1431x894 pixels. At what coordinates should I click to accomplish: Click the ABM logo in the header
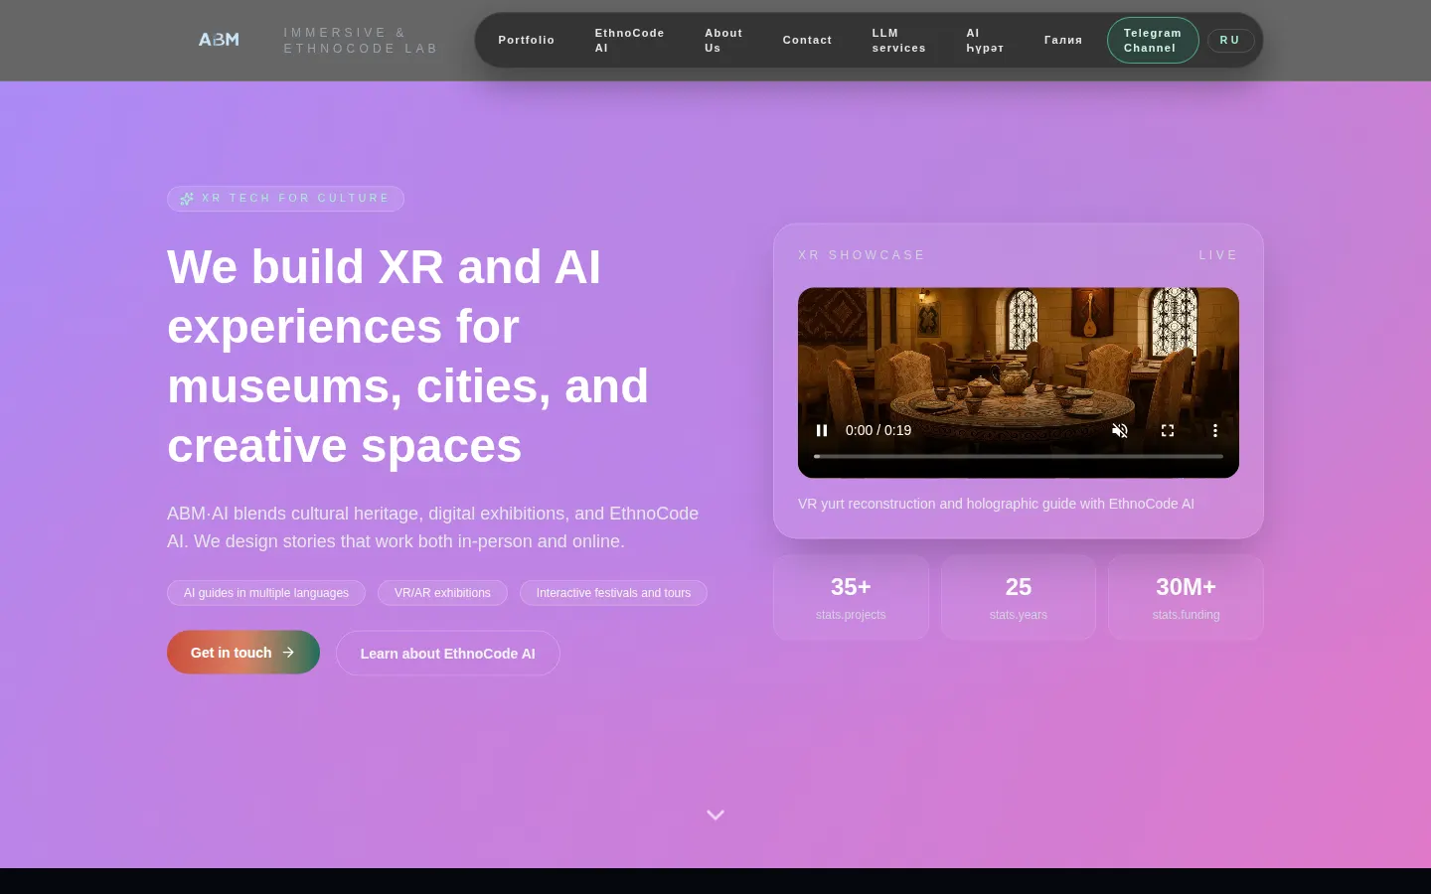[x=219, y=40]
